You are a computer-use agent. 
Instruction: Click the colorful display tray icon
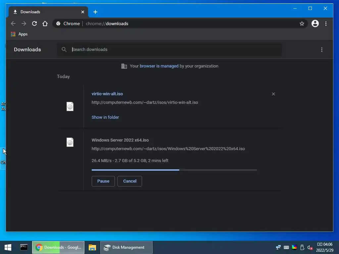294,247
